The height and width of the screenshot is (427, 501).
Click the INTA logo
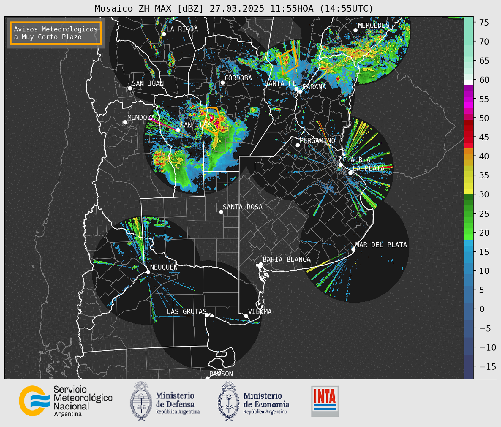click(325, 401)
